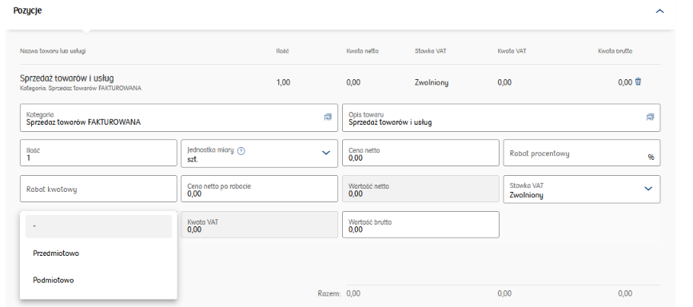Click the Razem label
Viewport: 693px width, 307px height.
[x=329, y=293]
